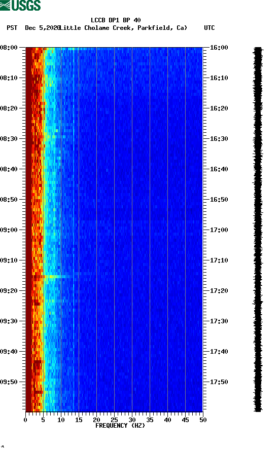Click the 08:50 PST time label
Screen dimensions: 280x452
(9, 200)
